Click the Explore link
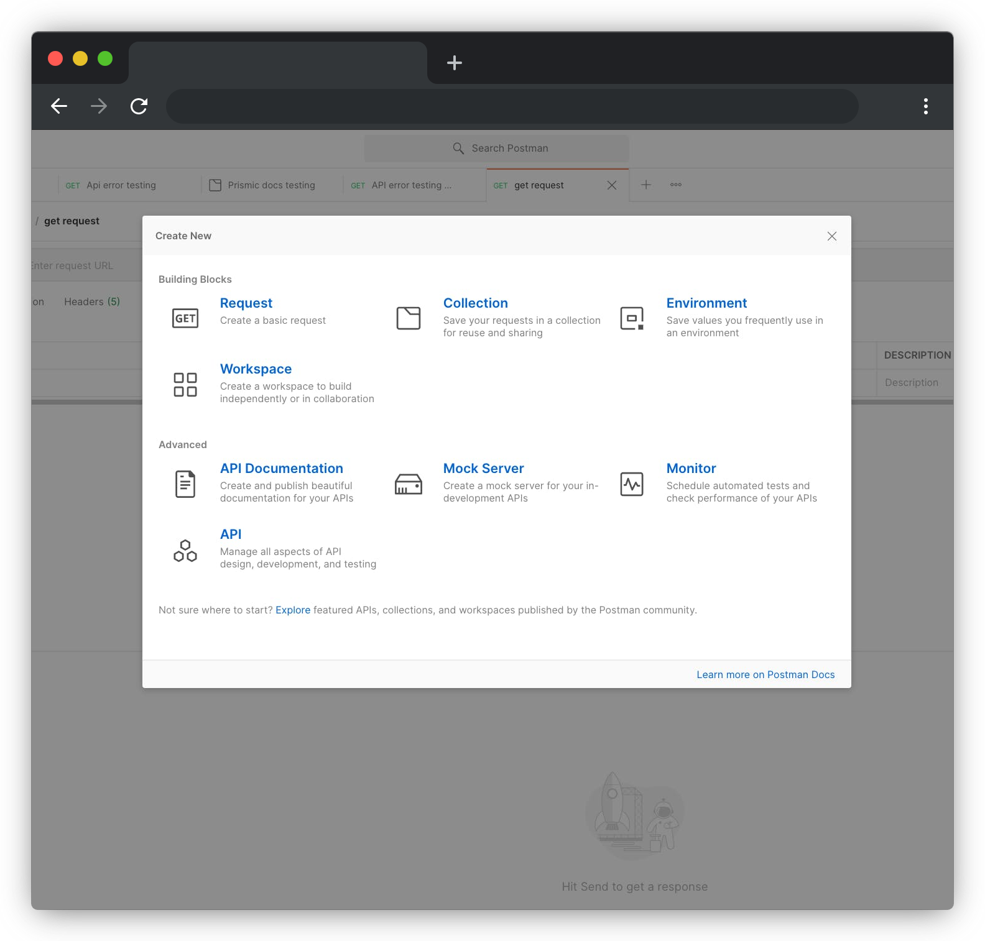The image size is (985, 941). click(x=293, y=610)
